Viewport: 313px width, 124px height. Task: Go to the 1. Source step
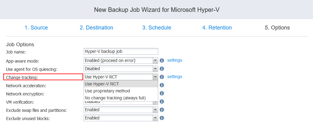tap(36, 28)
